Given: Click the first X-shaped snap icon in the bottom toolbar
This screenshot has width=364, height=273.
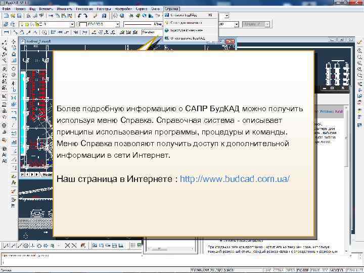Looking at the screenshot, I should pos(68,245).
